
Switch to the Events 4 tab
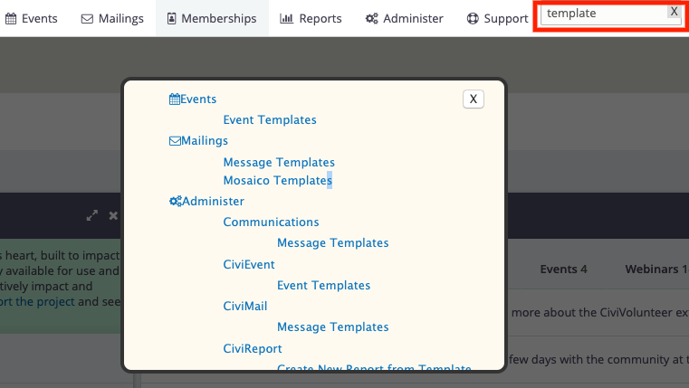[563, 269]
